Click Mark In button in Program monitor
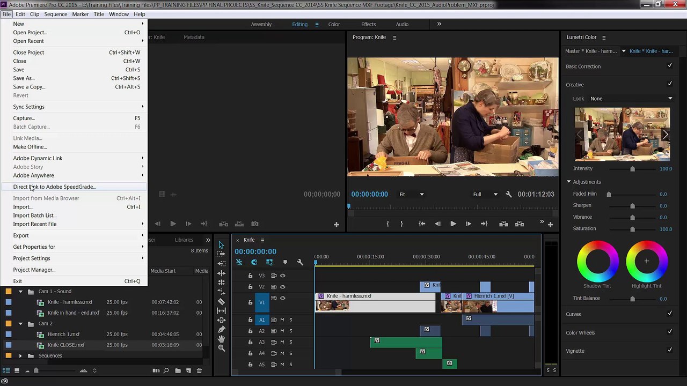Viewport: 687px width, 386px height. pyautogui.click(x=388, y=224)
